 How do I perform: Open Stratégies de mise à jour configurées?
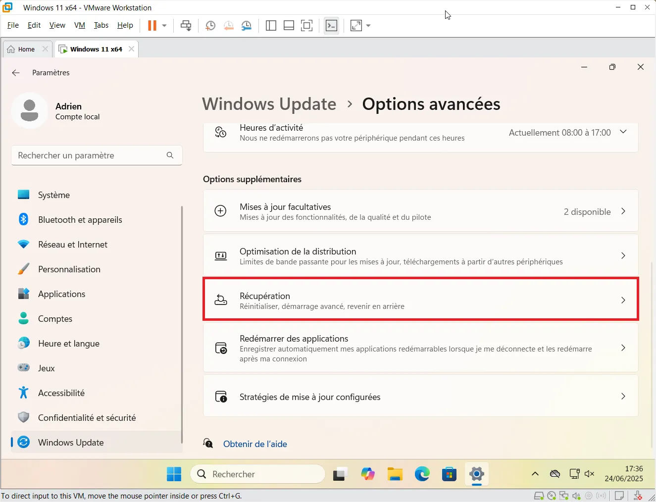420,397
